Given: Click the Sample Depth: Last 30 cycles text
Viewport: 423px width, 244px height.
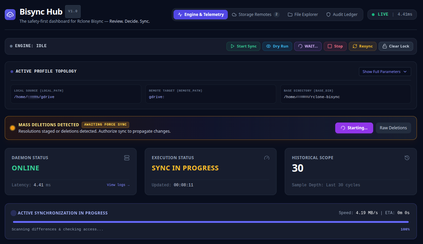Looking at the screenshot, I should click(x=326, y=185).
